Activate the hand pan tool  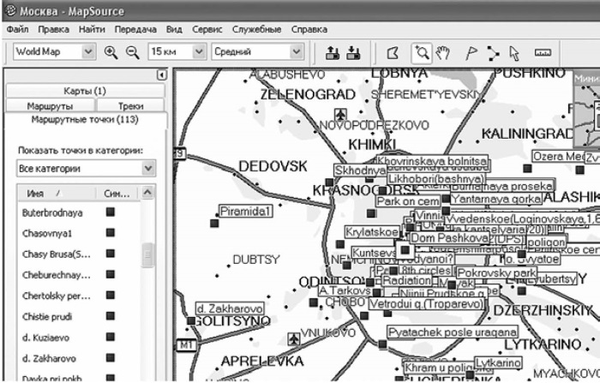pos(442,52)
